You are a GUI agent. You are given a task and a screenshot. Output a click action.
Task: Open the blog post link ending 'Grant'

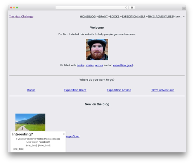73,136
